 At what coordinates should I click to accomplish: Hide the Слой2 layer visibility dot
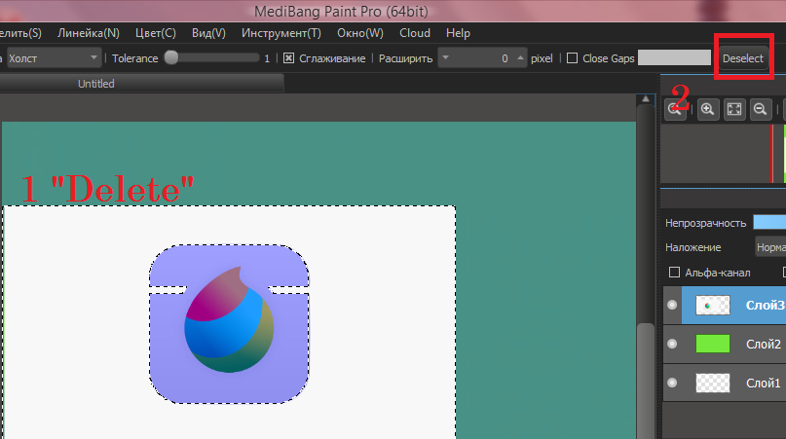(672, 344)
